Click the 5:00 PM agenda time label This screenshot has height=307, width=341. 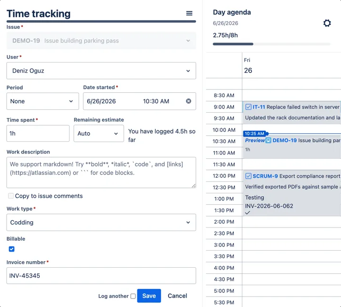[224, 291]
